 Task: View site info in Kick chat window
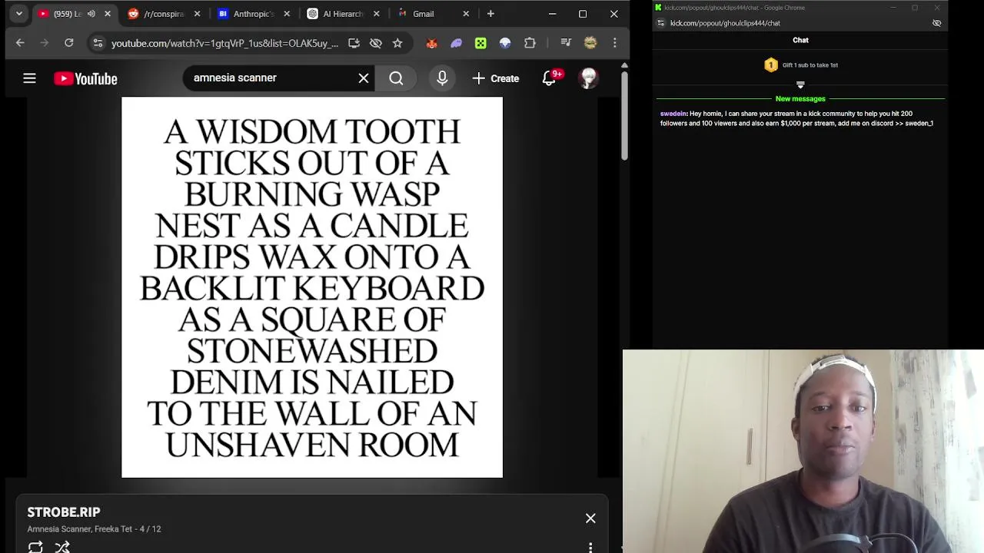pos(661,23)
